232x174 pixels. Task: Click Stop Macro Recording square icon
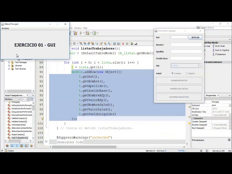point(127,43)
